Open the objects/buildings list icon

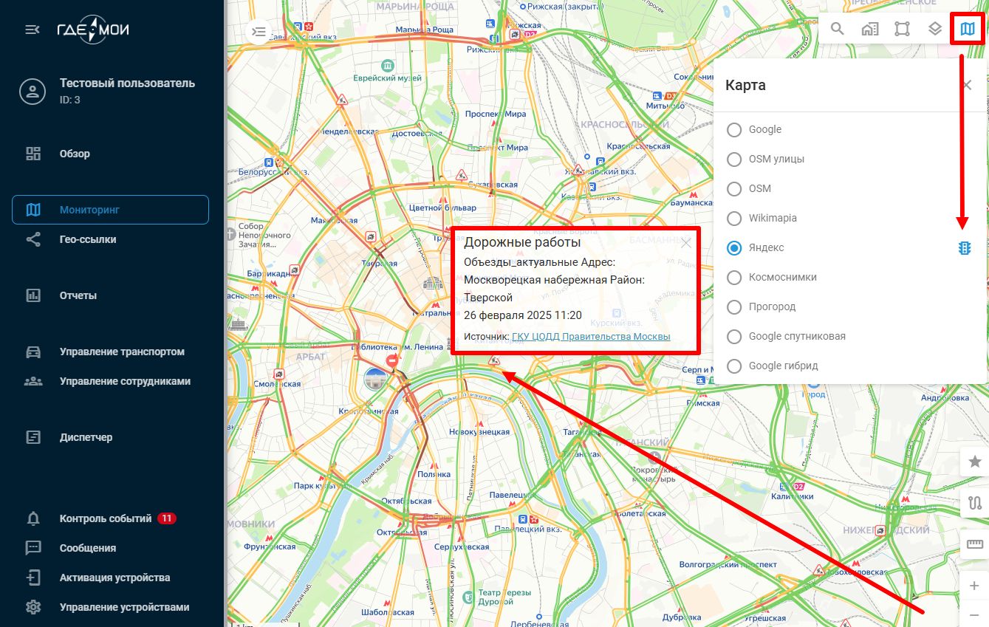coord(870,30)
